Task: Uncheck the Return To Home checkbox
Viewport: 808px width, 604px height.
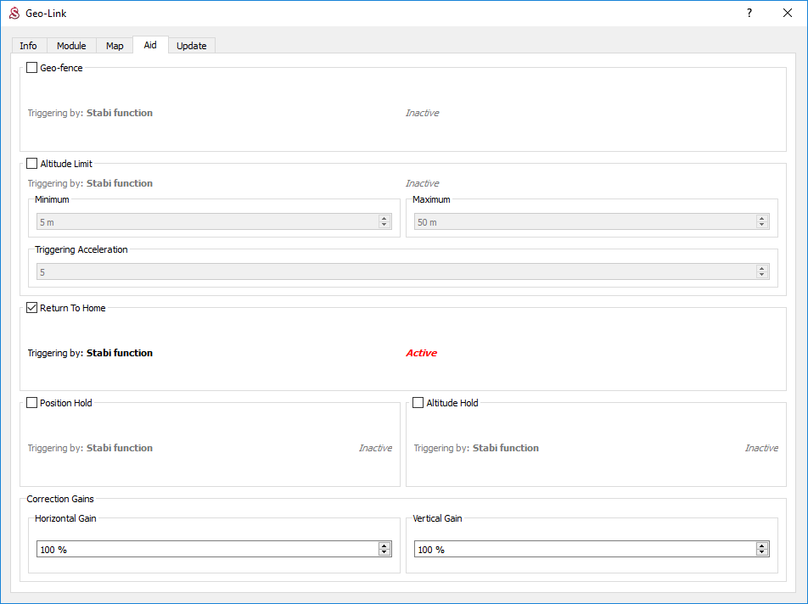Action: tap(32, 308)
